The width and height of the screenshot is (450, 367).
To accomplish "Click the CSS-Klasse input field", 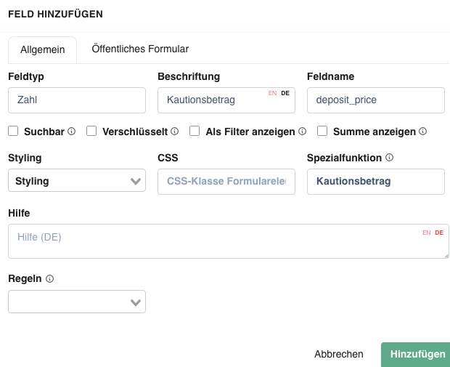I will click(226, 182).
